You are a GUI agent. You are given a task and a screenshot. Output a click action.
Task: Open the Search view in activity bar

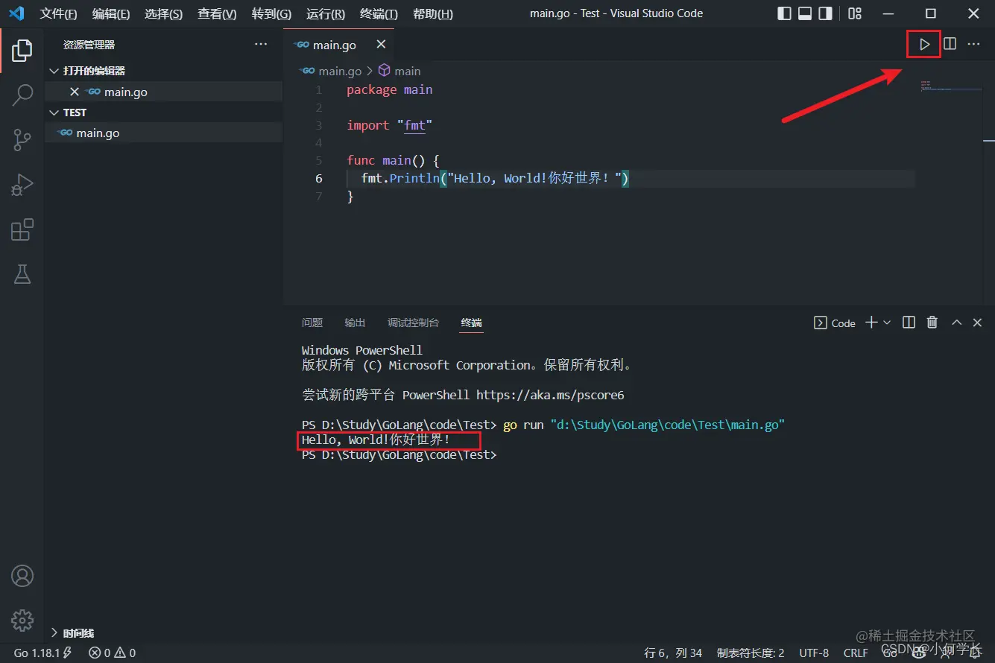pyautogui.click(x=22, y=95)
